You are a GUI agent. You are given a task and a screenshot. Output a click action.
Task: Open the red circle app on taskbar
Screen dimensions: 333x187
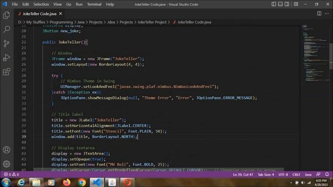click(x=127, y=182)
